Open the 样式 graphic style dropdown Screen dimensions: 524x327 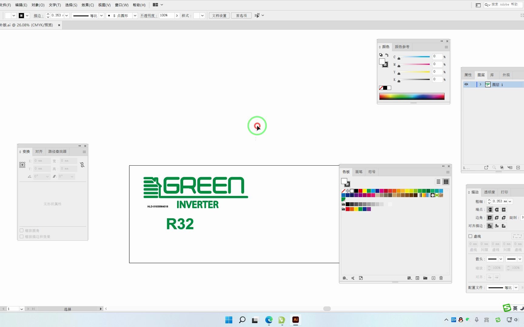coord(202,15)
